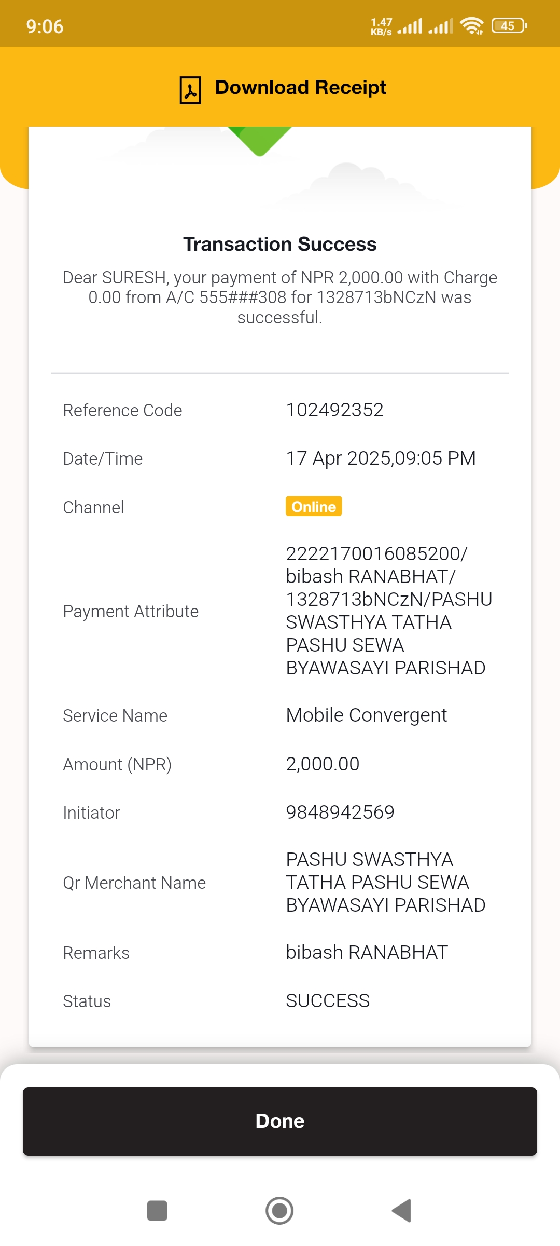Screen dimensions: 560x1246
Task: Tap the Amount value 2,000.00
Action: (x=323, y=764)
